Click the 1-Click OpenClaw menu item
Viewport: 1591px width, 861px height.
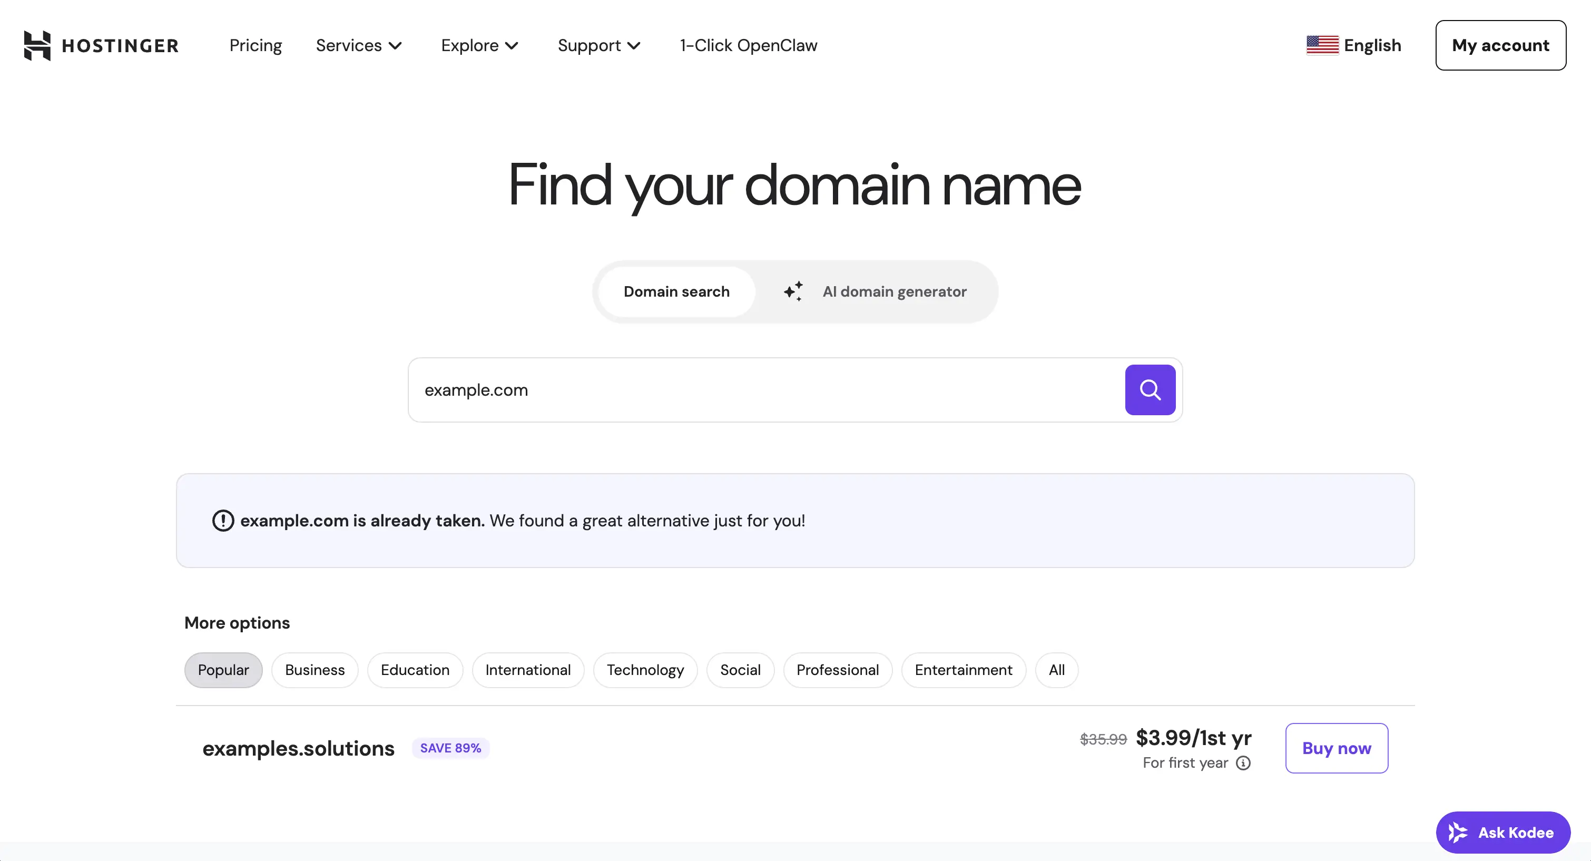point(748,45)
